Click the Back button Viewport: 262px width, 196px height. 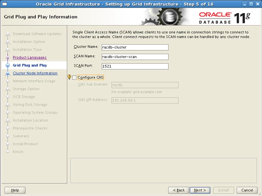(x=179, y=190)
